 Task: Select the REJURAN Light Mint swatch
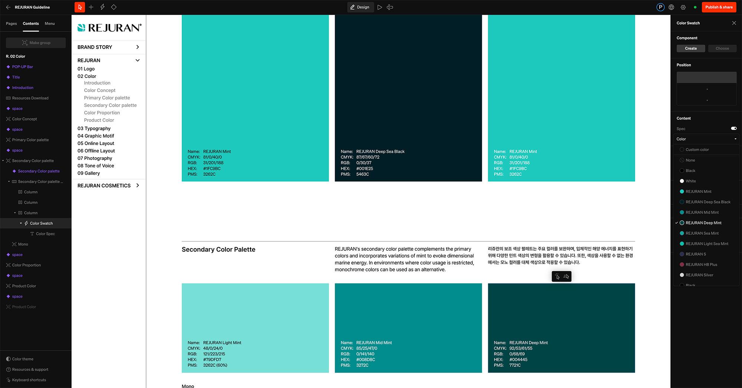pyautogui.click(x=255, y=328)
